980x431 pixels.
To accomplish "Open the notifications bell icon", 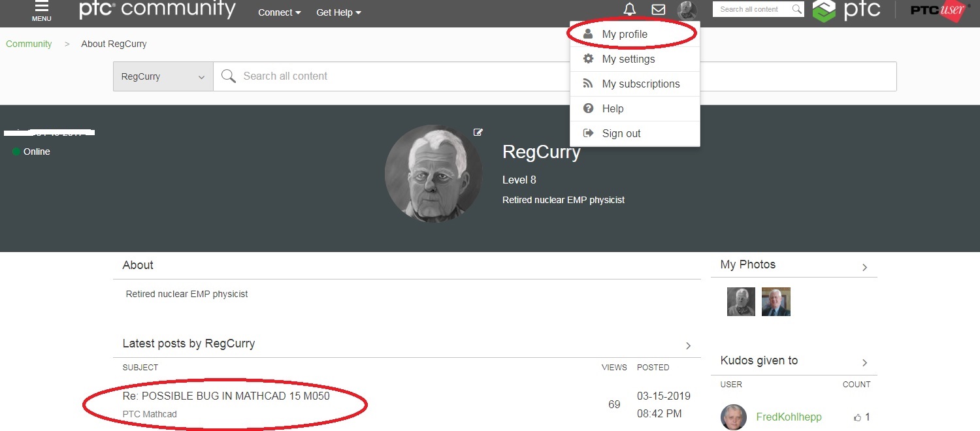I will point(629,10).
